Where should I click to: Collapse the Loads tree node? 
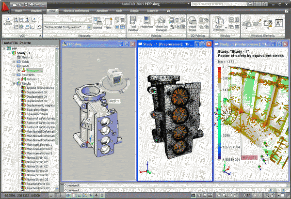14,66
